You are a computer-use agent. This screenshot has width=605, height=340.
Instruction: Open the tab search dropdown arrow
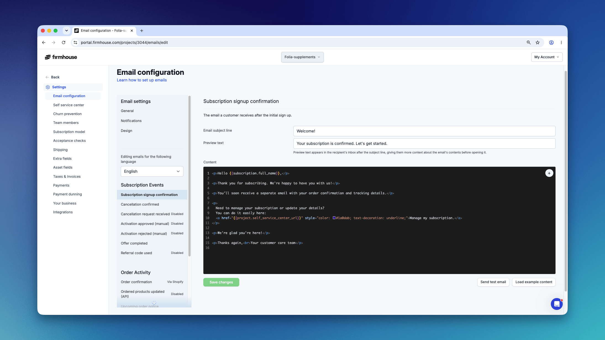click(67, 31)
